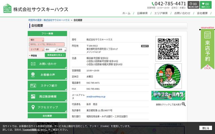
Task: Open 周辺施設情報 sidebar button
Action: point(47,96)
